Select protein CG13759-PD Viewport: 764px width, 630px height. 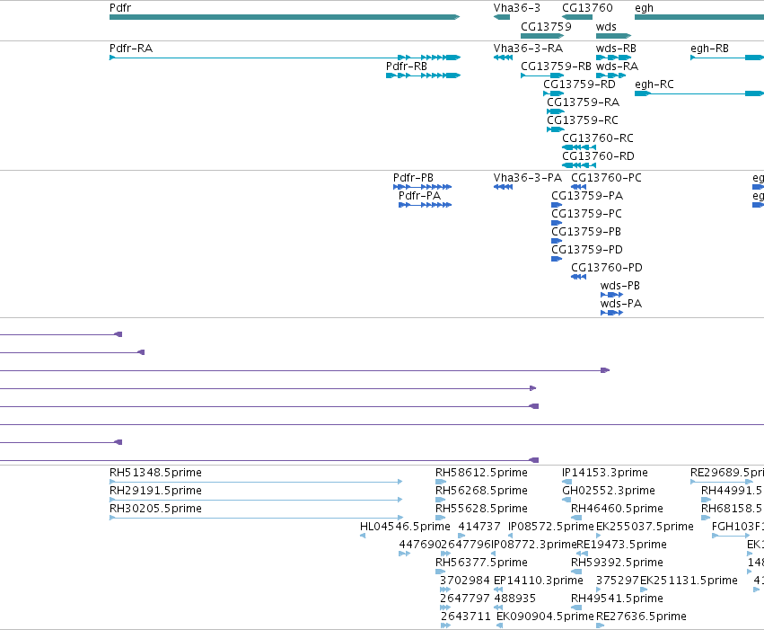pos(557,259)
